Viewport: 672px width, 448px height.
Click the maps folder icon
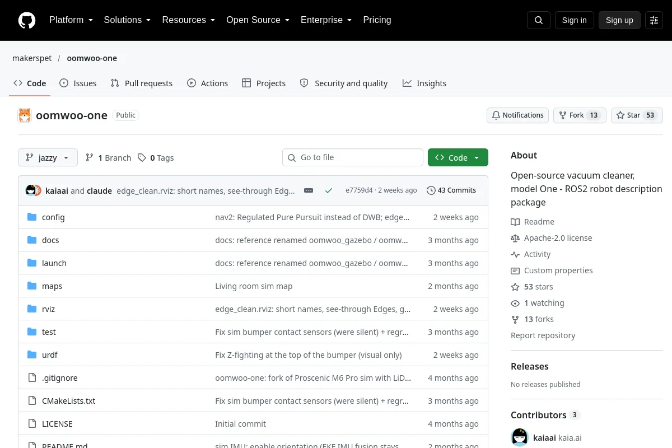pyautogui.click(x=32, y=286)
